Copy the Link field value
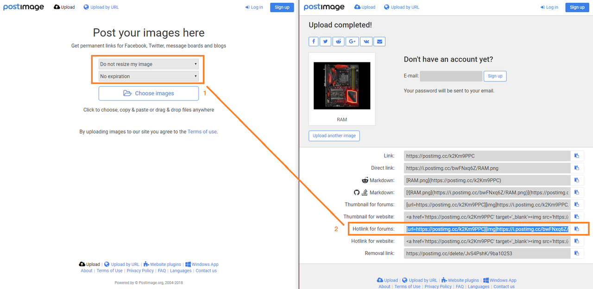This screenshot has width=593, height=289. (x=577, y=156)
